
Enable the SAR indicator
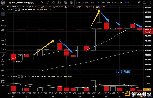coord(79,93)
